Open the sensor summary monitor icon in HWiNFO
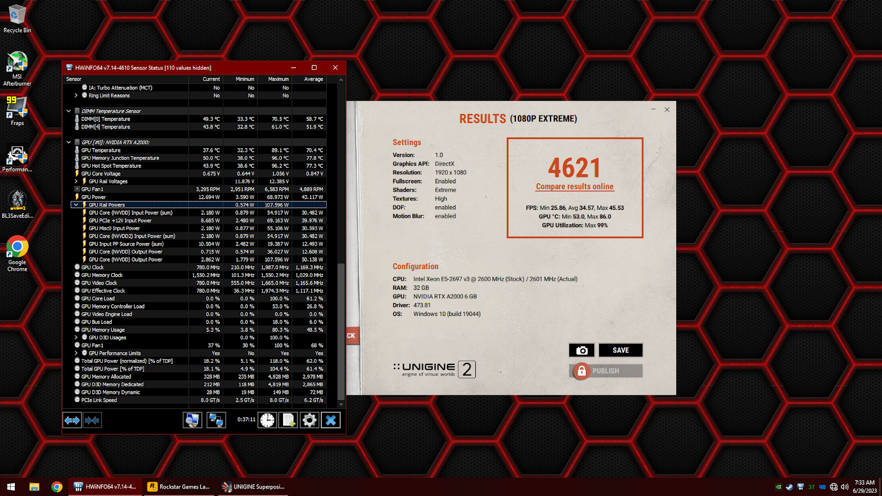Image resolution: width=882 pixels, height=496 pixels. (192, 420)
